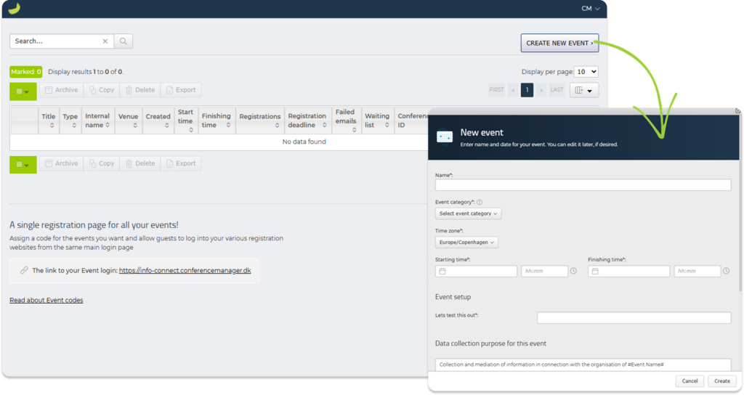Toggle the green select-all box above the table
744x395 pixels.
click(x=23, y=91)
